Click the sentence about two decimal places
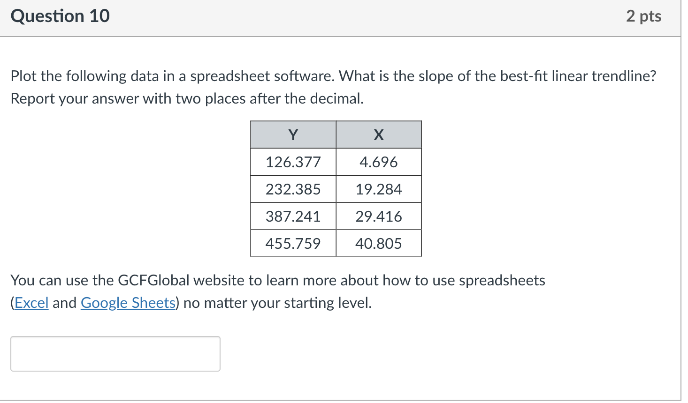Screen dimensions: 688x403 tap(187, 98)
